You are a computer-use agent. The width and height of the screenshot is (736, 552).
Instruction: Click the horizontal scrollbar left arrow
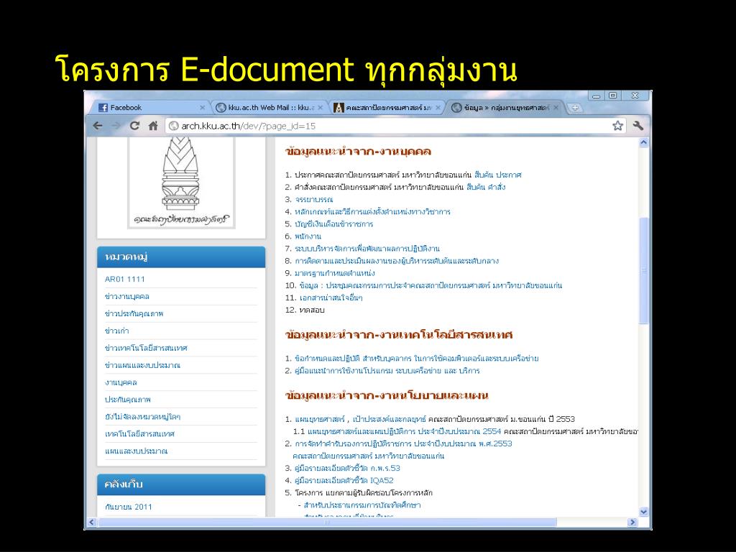(91, 522)
